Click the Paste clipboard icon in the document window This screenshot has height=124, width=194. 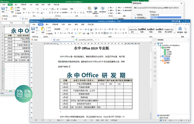43,29
